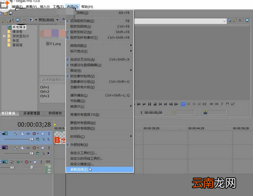This screenshot has height=196, width=253.
Task: Select 图片1.png media thumbnail
Action: pyautogui.click(x=53, y=37)
